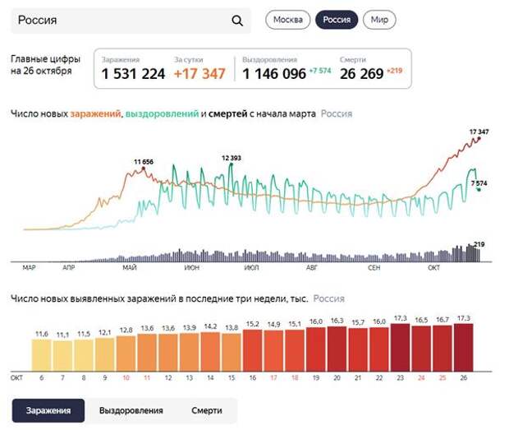The image size is (509, 430).
Task: Click the 11 656 peak marker on chart
Action: [144, 168]
